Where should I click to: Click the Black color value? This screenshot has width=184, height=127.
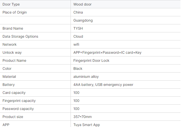point(78,69)
